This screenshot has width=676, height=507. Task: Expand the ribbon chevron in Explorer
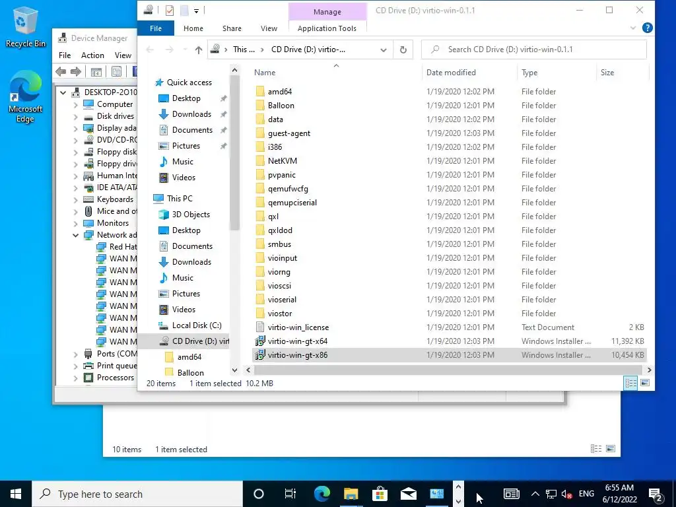click(x=633, y=28)
